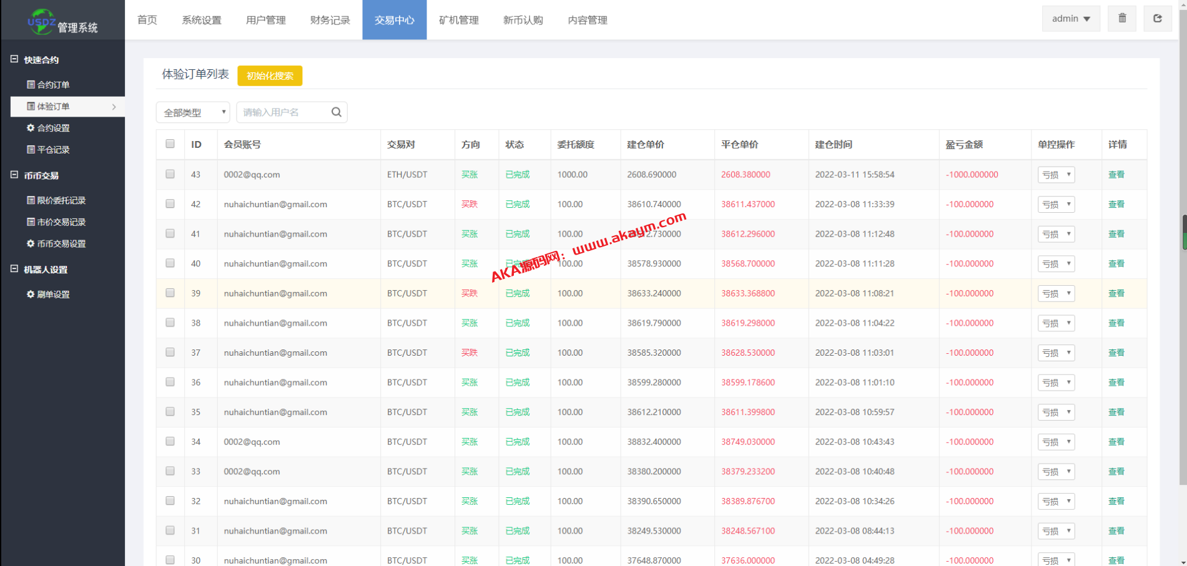Open 币币交易设置 gear item in sidebar
1187x566 pixels.
pyautogui.click(x=56, y=244)
